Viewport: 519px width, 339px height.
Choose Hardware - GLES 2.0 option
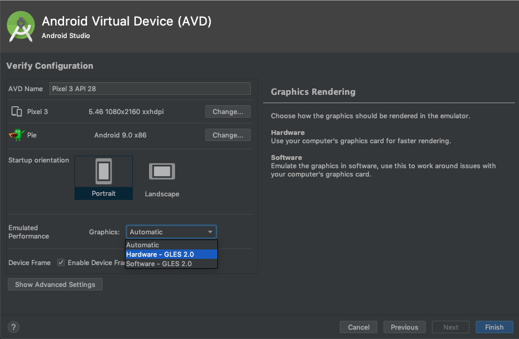coord(160,254)
